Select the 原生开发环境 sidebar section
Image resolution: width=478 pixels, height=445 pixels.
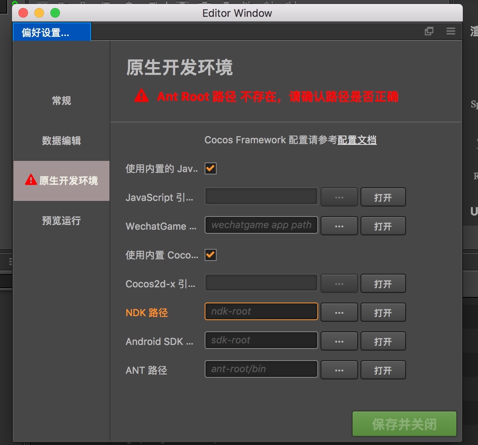click(x=61, y=181)
